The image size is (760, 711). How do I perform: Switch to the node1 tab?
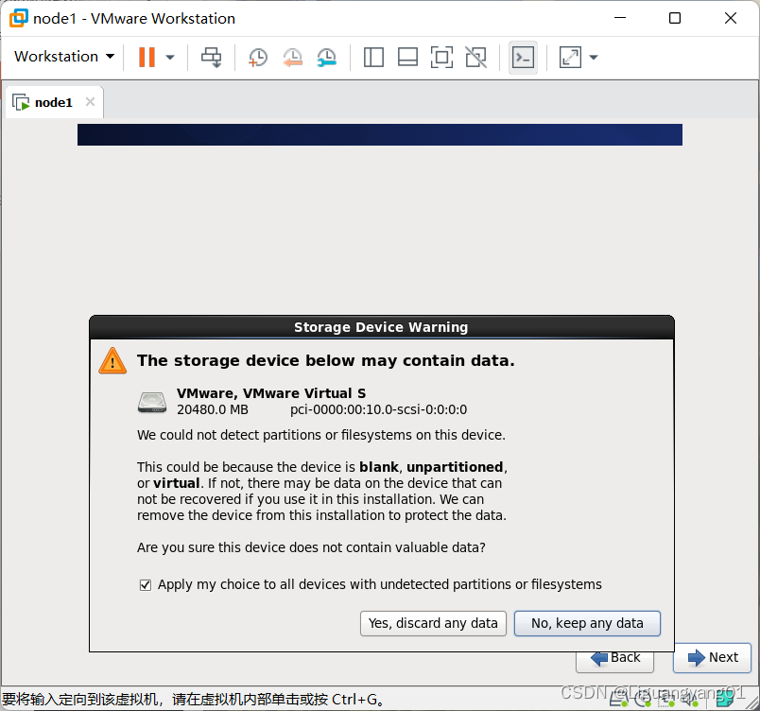pos(53,102)
